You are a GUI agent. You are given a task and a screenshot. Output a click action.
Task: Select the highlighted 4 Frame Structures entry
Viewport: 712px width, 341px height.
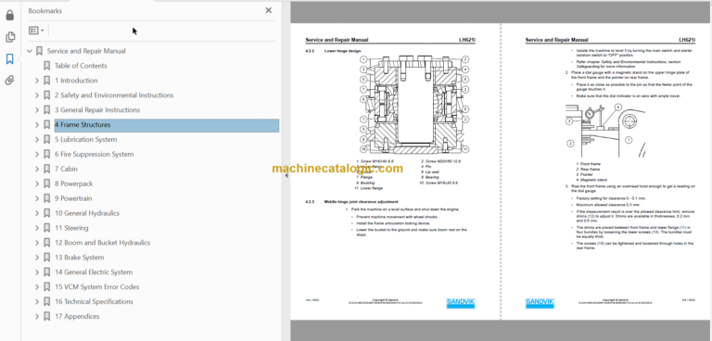[167, 125]
